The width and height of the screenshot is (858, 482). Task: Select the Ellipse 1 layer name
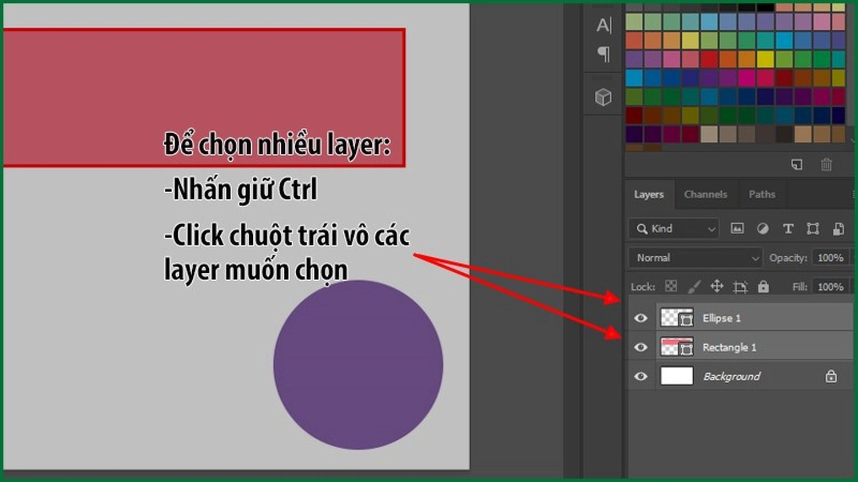[x=722, y=318]
